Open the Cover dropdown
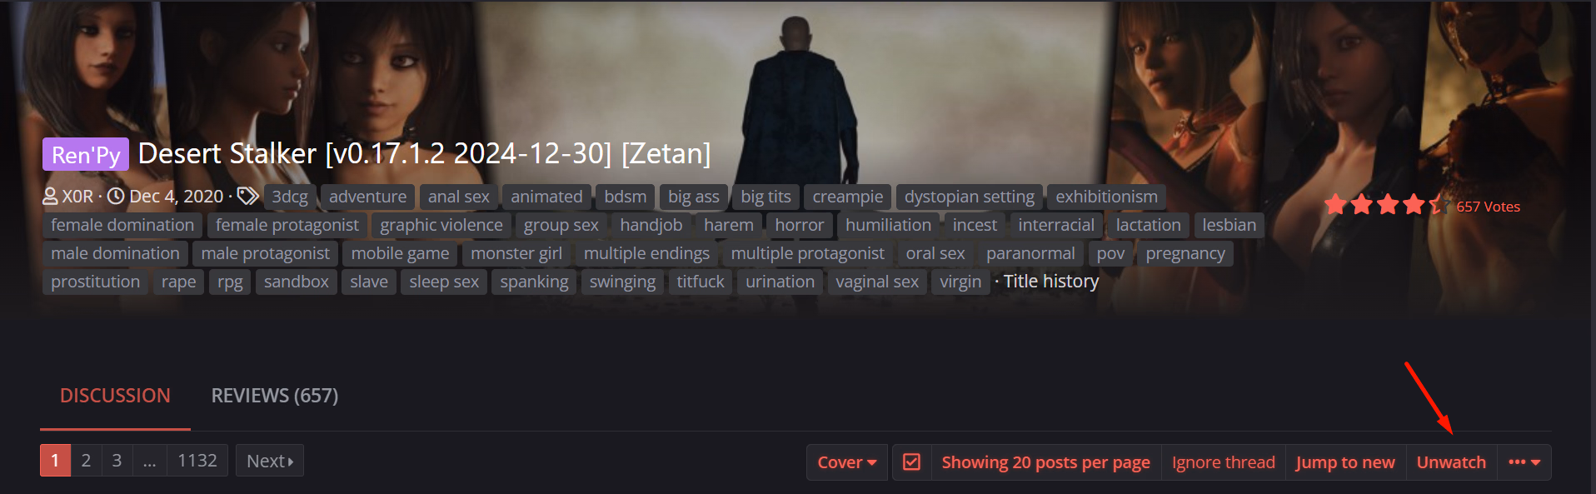This screenshot has width=1596, height=494. [x=847, y=462]
